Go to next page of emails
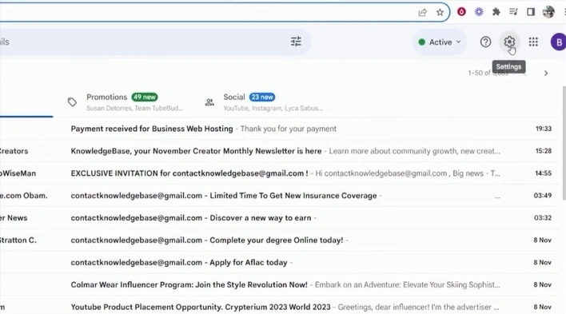This screenshot has height=314, width=566. (x=546, y=74)
